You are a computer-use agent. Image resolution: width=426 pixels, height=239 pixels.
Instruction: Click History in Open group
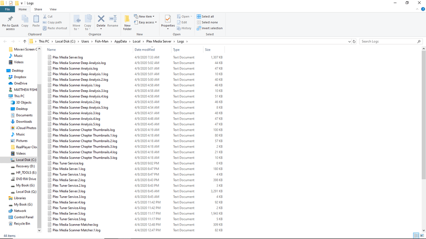point(184,28)
